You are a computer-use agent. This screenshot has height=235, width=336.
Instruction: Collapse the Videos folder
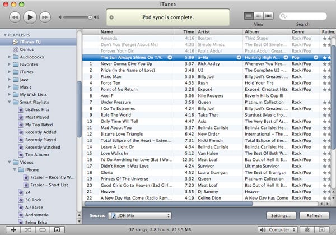click(9, 162)
